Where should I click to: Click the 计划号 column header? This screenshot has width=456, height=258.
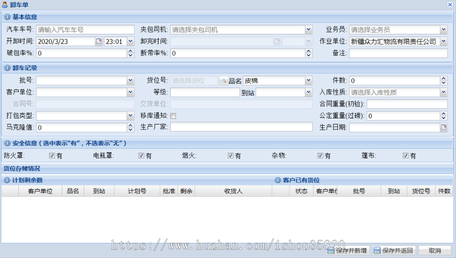(x=137, y=191)
